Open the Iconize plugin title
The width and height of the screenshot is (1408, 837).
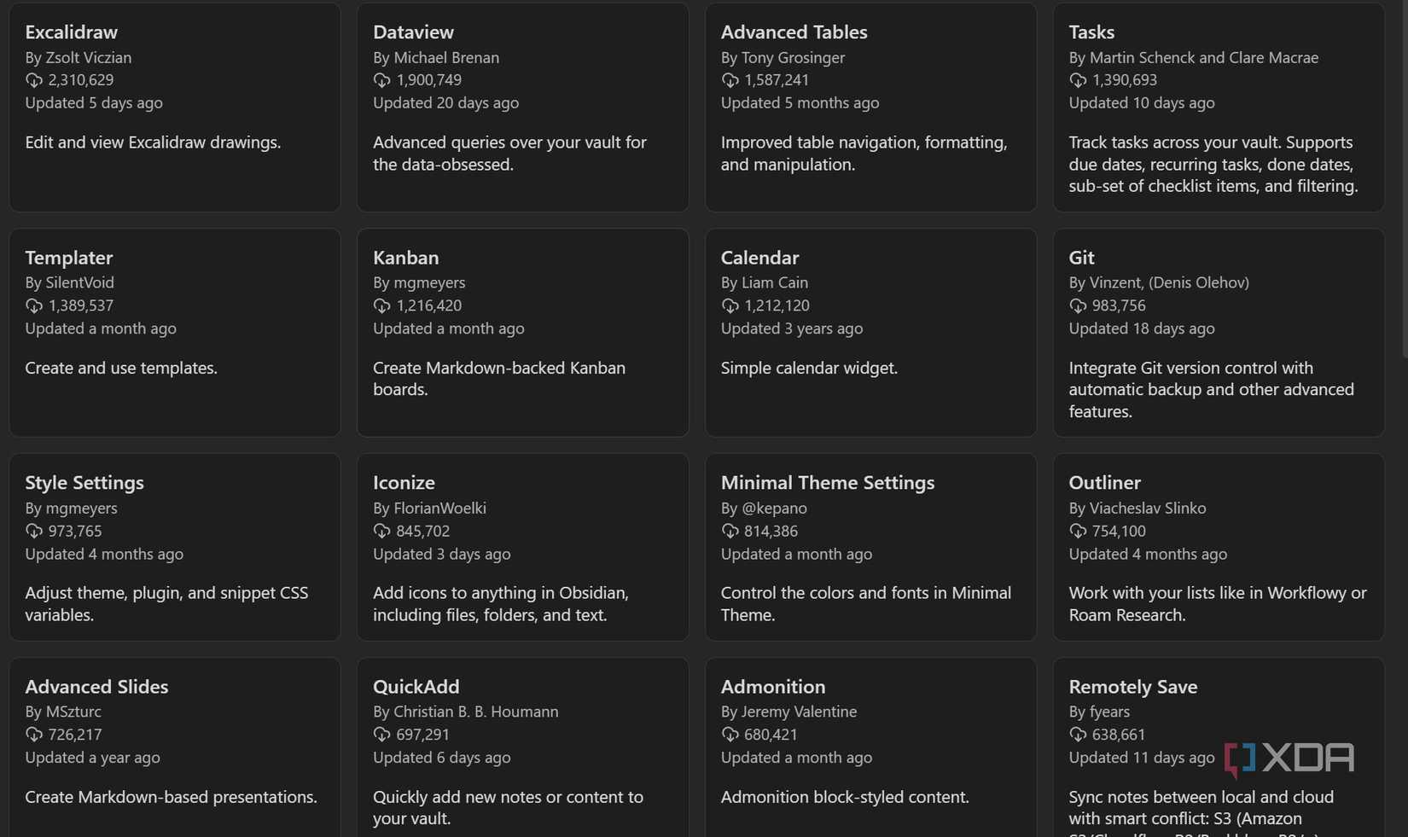pos(404,482)
